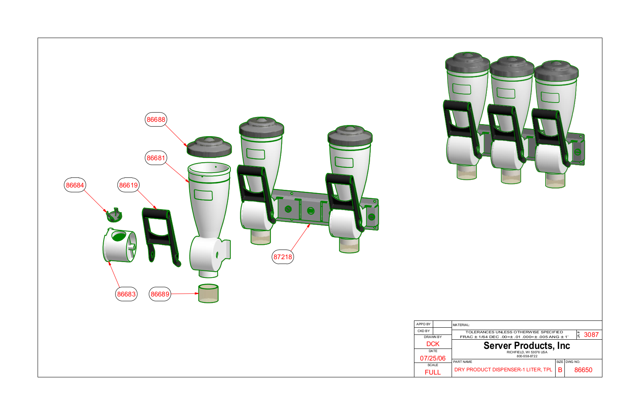Select the white drum rotor part
This screenshot has height=415, width=640.
coord(120,246)
